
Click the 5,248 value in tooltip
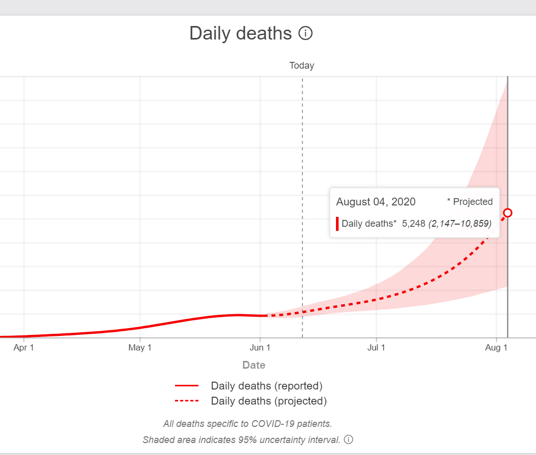pyautogui.click(x=413, y=224)
